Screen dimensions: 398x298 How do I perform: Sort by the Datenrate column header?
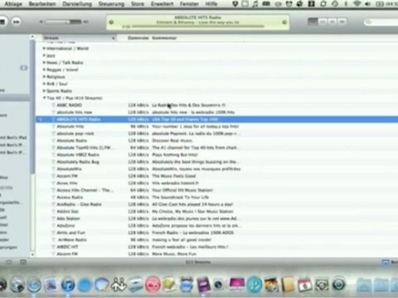tap(138, 38)
